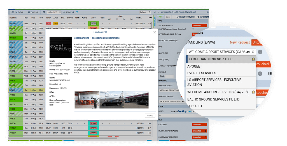Click the favourite star for Excel Handling

pyautogui.click(x=253, y=59)
